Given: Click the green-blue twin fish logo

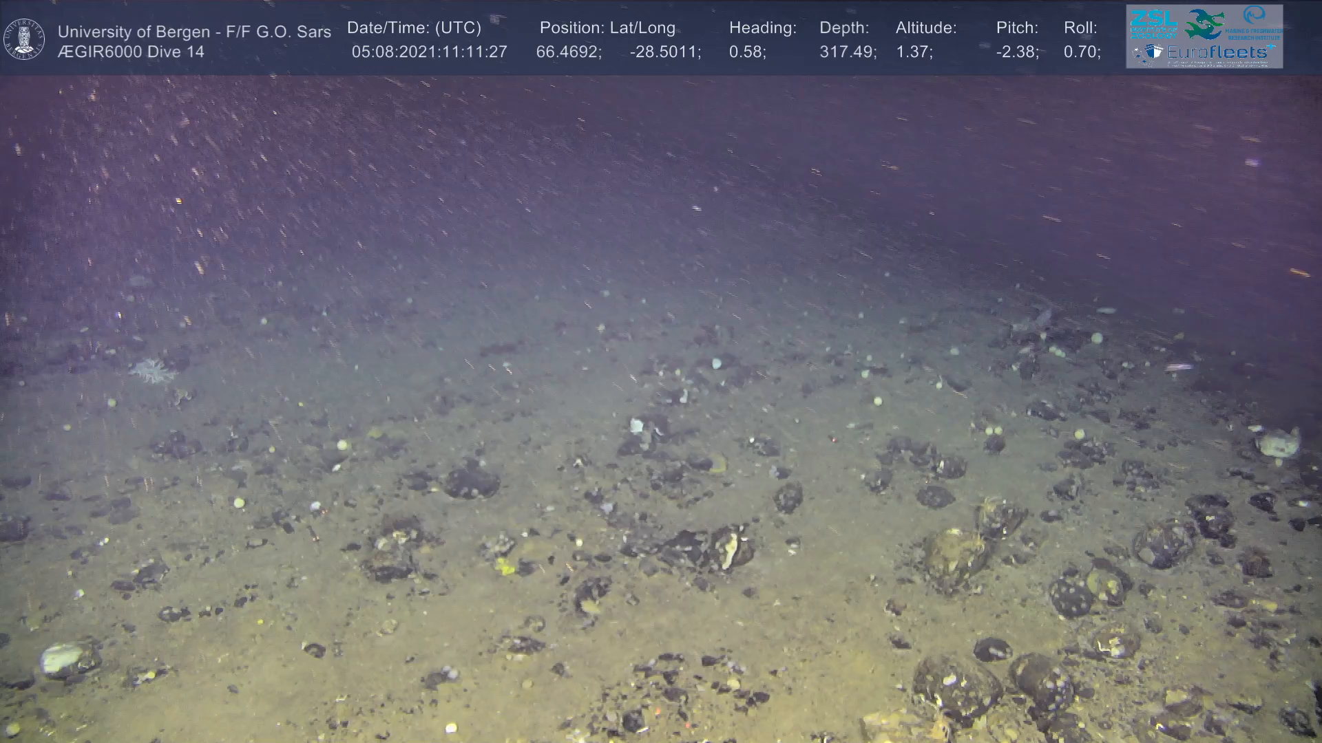Looking at the screenshot, I should (1204, 24).
